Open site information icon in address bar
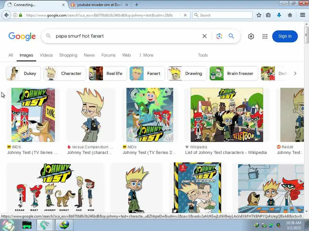Image resolution: width=309 pixels, height=231 pixels. 15,15
